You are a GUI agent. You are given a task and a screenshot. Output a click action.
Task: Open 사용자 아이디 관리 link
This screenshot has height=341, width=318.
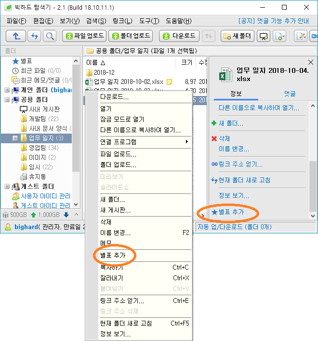pyautogui.click(x=41, y=196)
